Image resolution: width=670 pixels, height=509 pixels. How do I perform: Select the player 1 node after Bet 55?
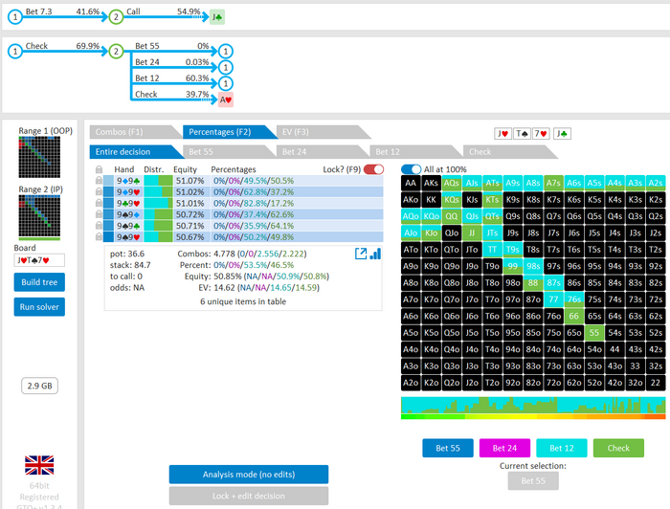click(x=225, y=52)
